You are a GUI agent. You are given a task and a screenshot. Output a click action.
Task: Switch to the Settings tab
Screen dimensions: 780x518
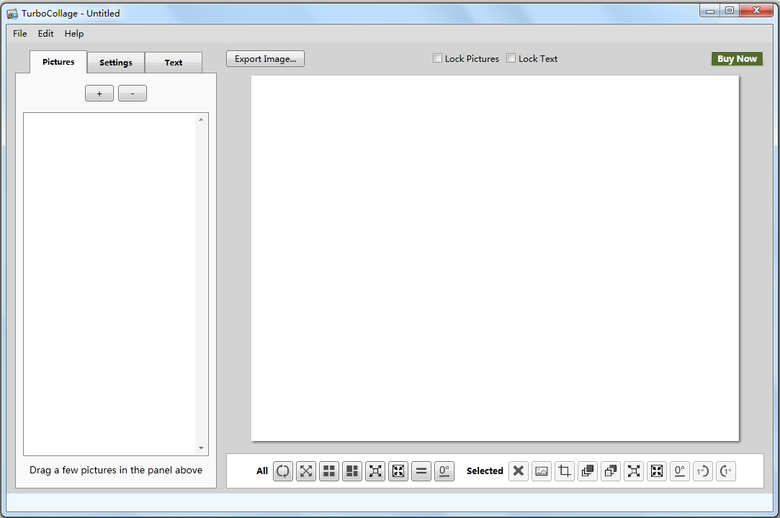116,63
